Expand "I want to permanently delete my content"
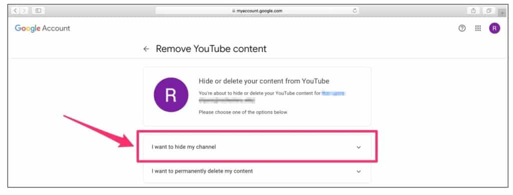Image resolution: width=513 pixels, height=195 pixels. pyautogui.click(x=257, y=171)
